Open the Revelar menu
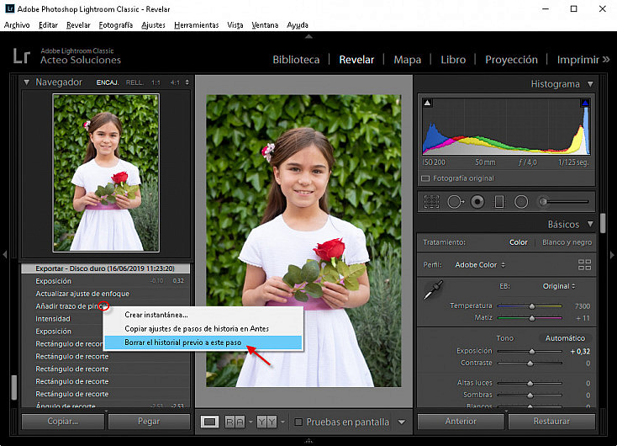This screenshot has width=617, height=446. tap(78, 24)
